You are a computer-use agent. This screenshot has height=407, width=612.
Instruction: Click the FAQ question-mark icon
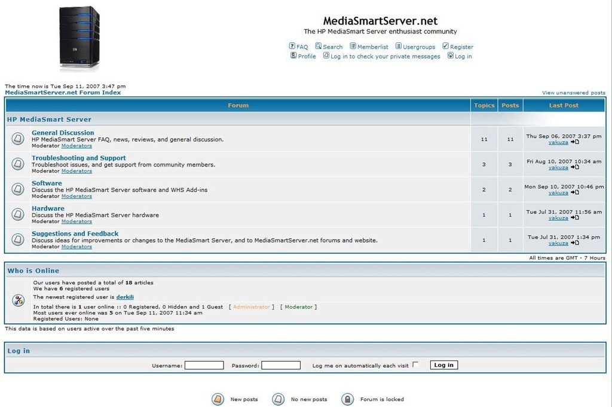tap(292, 46)
